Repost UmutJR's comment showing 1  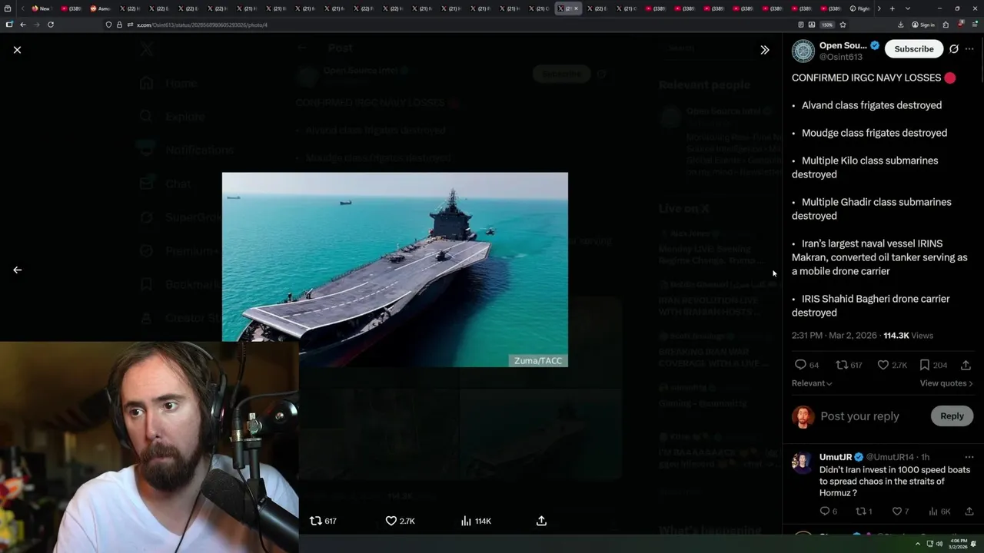pos(863,512)
